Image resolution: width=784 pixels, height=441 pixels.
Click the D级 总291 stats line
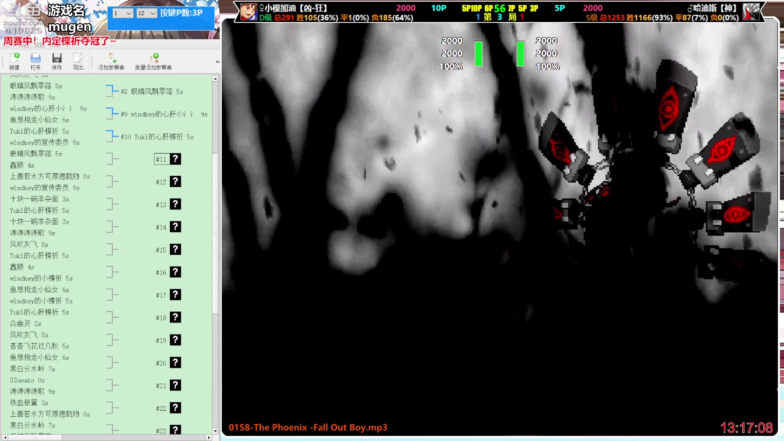(336, 18)
